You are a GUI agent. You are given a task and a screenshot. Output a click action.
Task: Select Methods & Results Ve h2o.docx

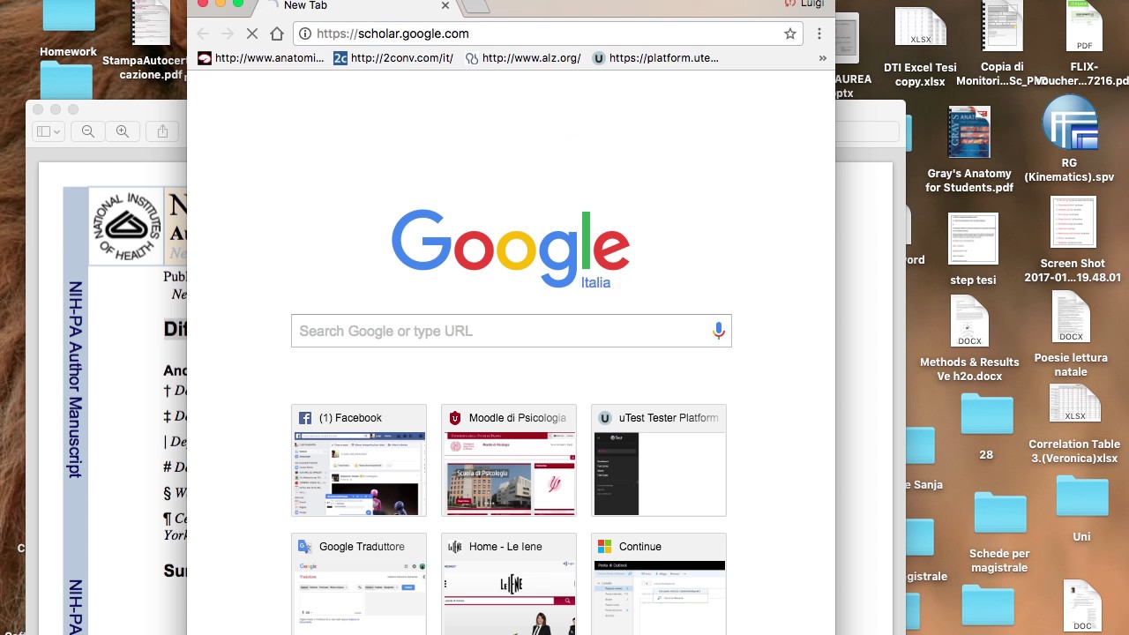point(969,339)
